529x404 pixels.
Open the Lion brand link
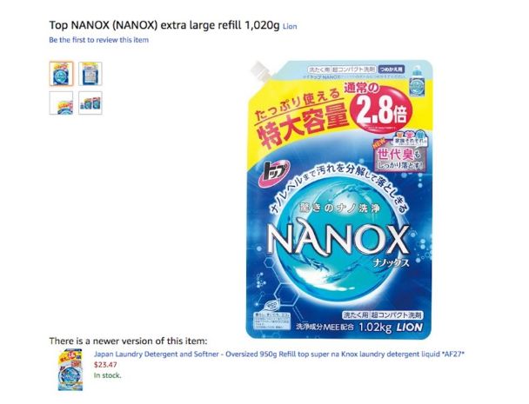coord(290,26)
